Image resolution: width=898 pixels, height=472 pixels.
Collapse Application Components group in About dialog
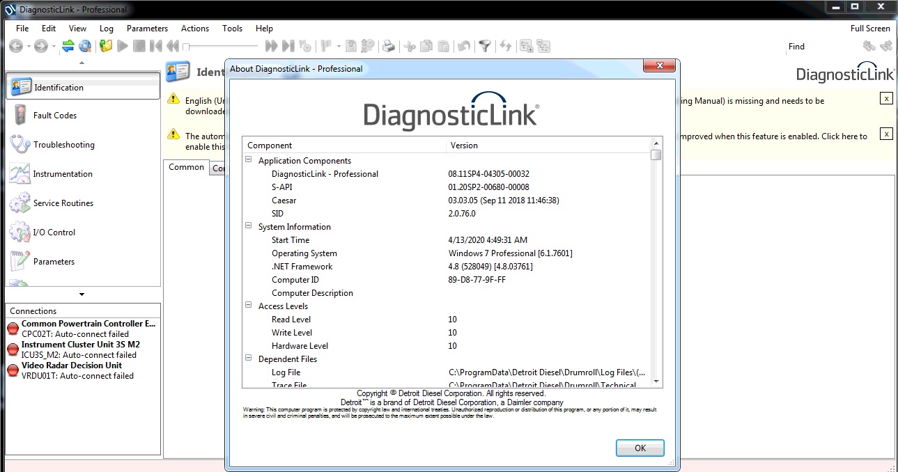pos(249,160)
